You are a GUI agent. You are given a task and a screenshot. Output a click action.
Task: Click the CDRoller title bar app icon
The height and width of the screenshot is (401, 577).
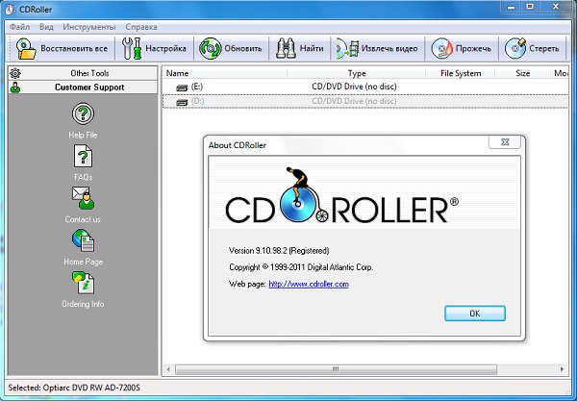click(x=10, y=10)
